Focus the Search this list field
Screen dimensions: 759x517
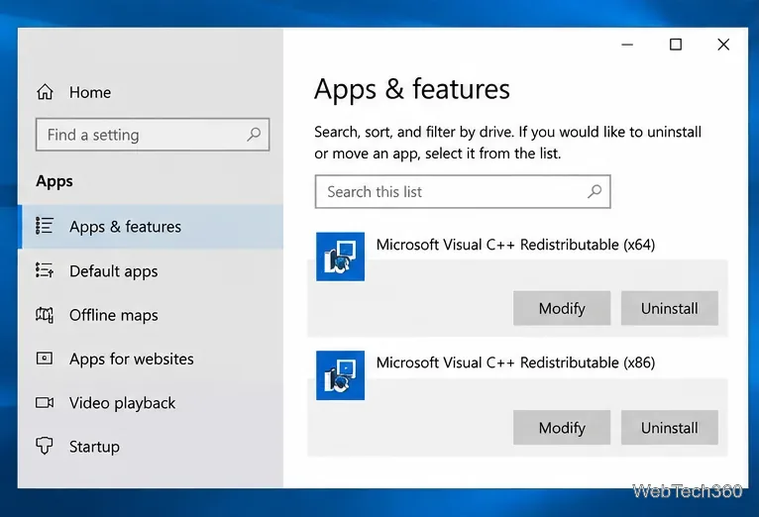(463, 192)
